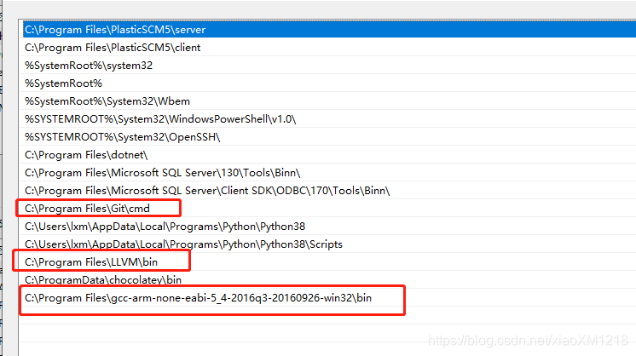Screen dimensions: 636x356
Task: Click the C:\Program Files\Git\cmd entry
Action: tap(328, 208)
